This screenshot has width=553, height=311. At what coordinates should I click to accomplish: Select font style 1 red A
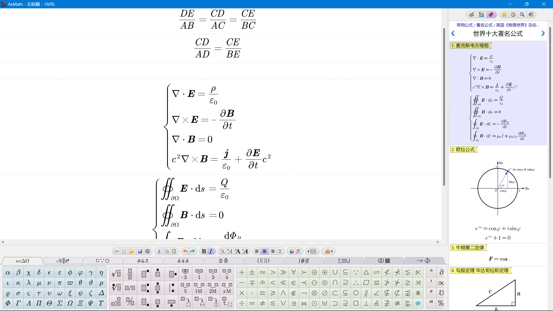pyautogui.click(x=222, y=251)
